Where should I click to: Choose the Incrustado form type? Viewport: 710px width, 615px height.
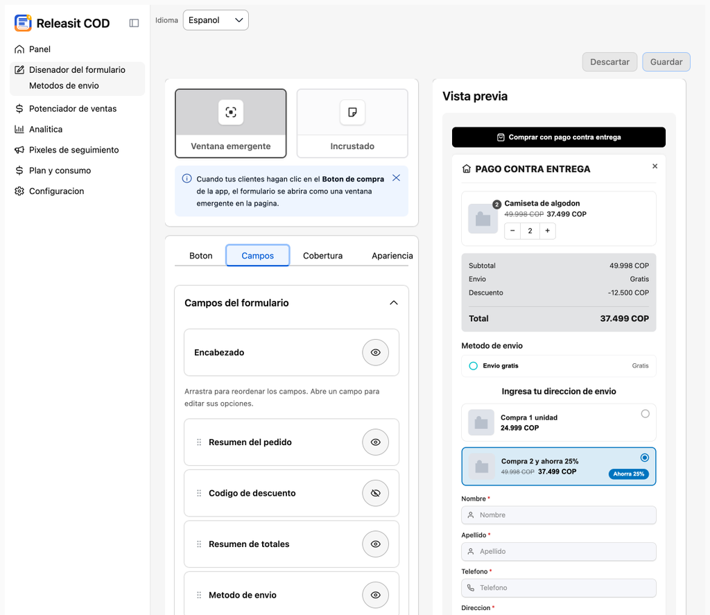click(x=352, y=123)
